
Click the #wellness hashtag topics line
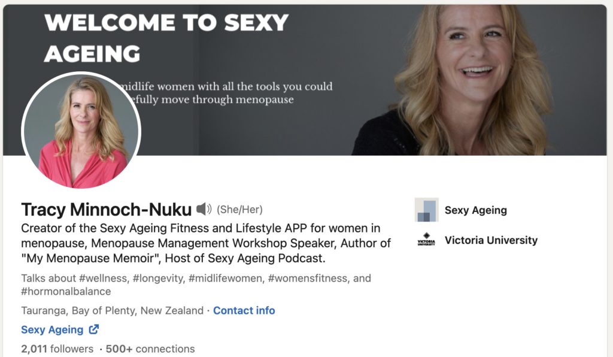[103, 278]
